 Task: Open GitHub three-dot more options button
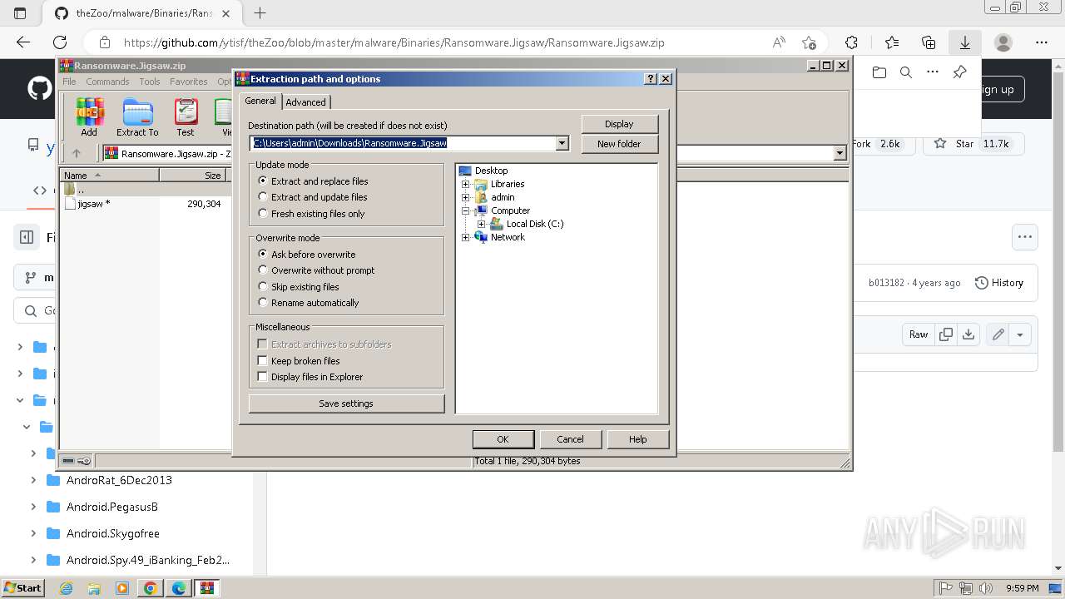tap(1024, 237)
